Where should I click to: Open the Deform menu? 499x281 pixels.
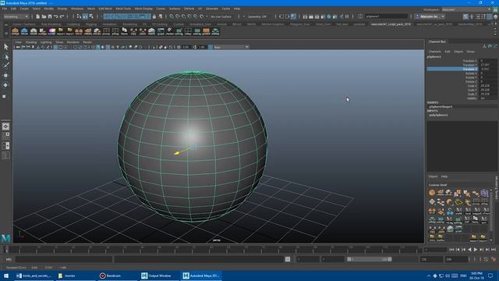coord(189,9)
